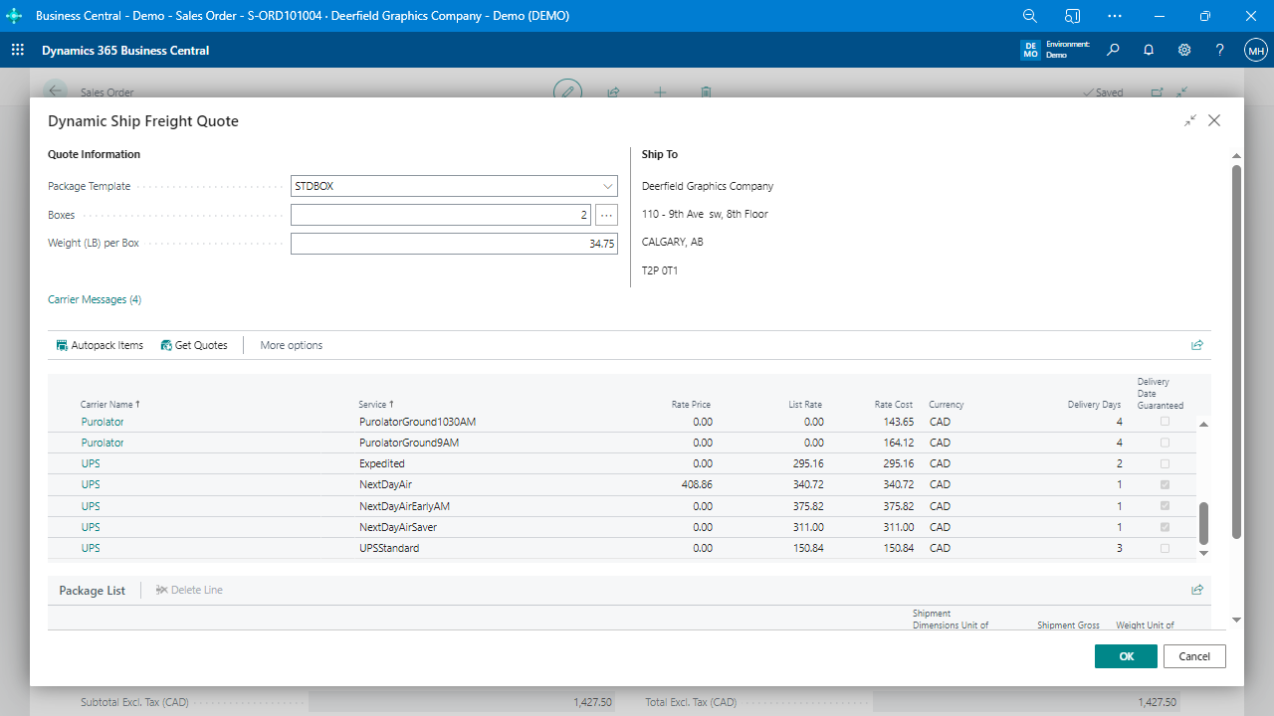Open the More options menu
The width and height of the screenshot is (1274, 716).
pos(291,345)
